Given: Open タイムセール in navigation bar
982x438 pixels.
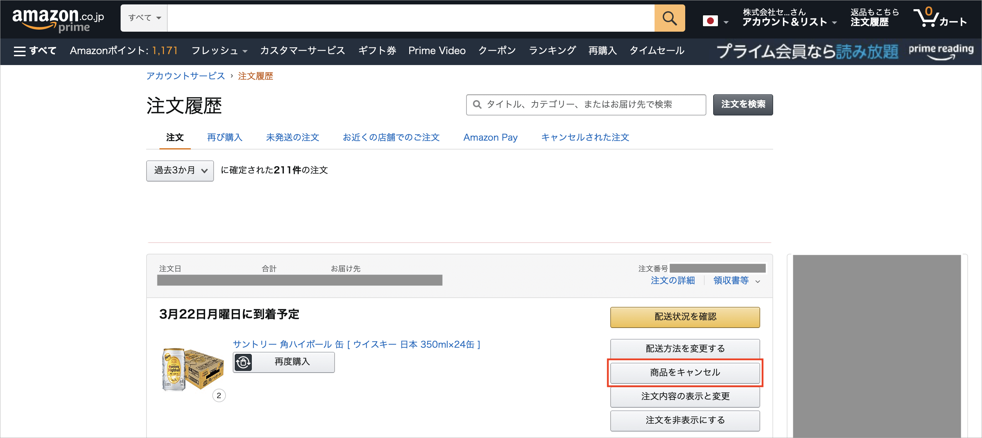Looking at the screenshot, I should pyautogui.click(x=657, y=51).
